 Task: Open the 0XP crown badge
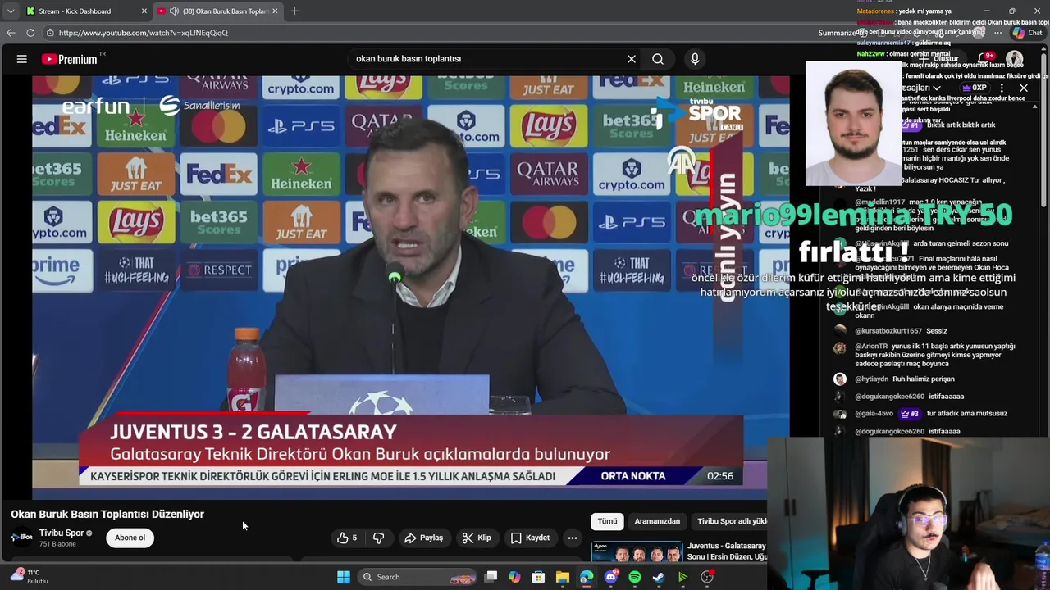coord(974,88)
